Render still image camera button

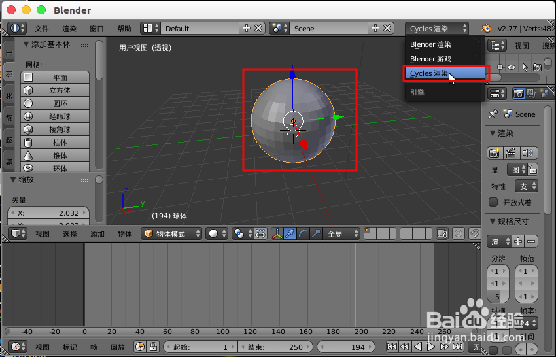[494, 153]
